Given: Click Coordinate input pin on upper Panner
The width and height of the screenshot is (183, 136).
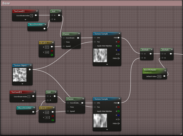Looking at the screenshot, I should (64, 38).
